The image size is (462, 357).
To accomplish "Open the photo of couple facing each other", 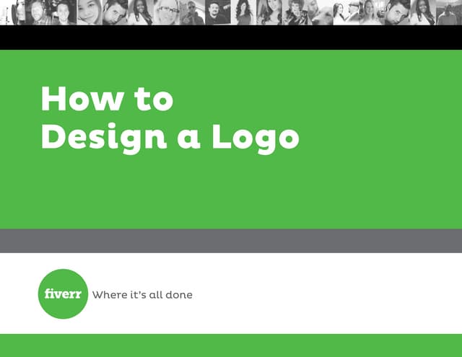I will pos(346,12).
